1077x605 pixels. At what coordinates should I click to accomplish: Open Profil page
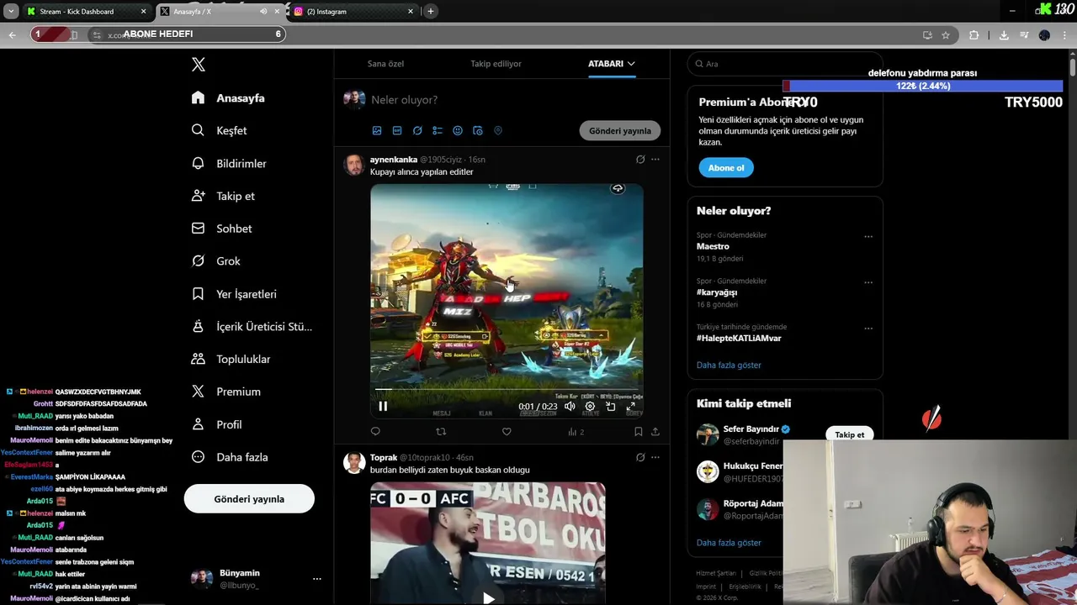(x=216, y=424)
